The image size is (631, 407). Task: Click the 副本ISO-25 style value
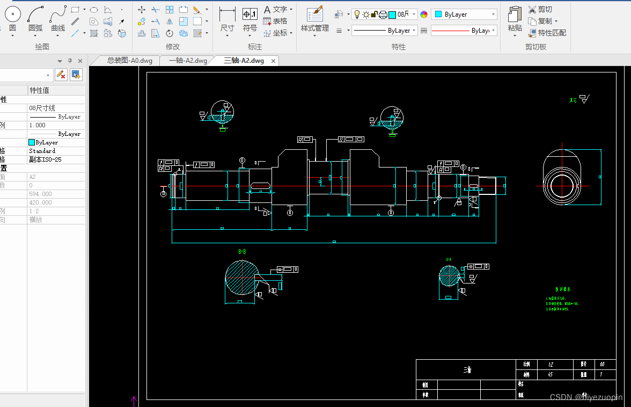[x=45, y=159]
